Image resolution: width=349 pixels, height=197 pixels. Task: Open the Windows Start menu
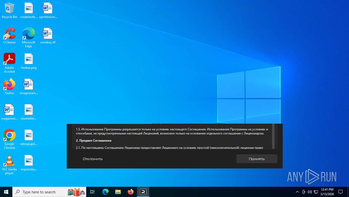click(x=6, y=192)
